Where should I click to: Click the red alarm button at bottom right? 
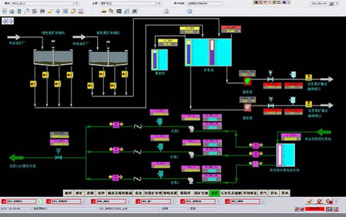[x=315, y=208]
